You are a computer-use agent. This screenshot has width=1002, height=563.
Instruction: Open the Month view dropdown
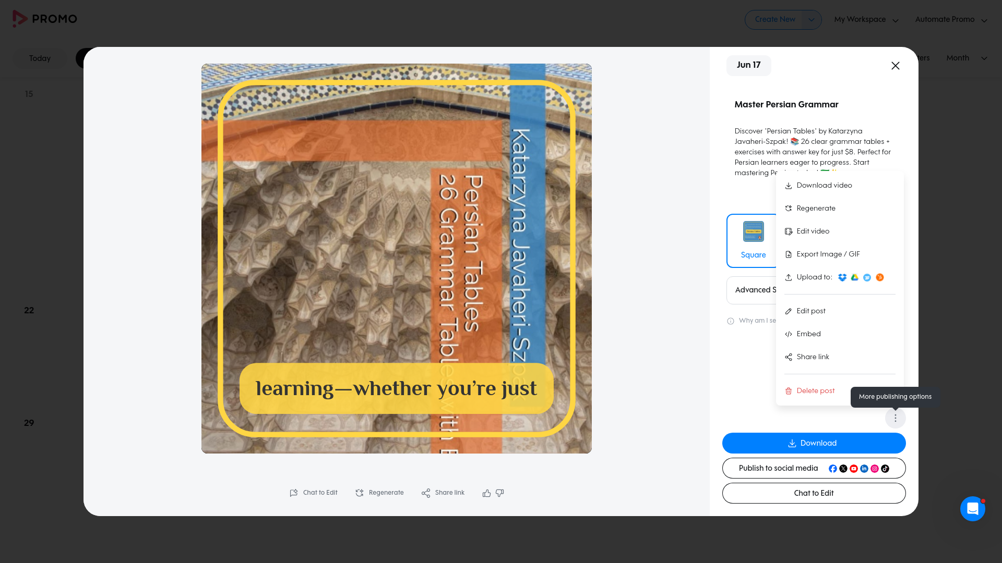967,58
